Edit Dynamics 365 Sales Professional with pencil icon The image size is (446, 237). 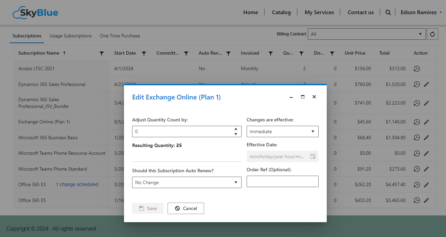426,85
